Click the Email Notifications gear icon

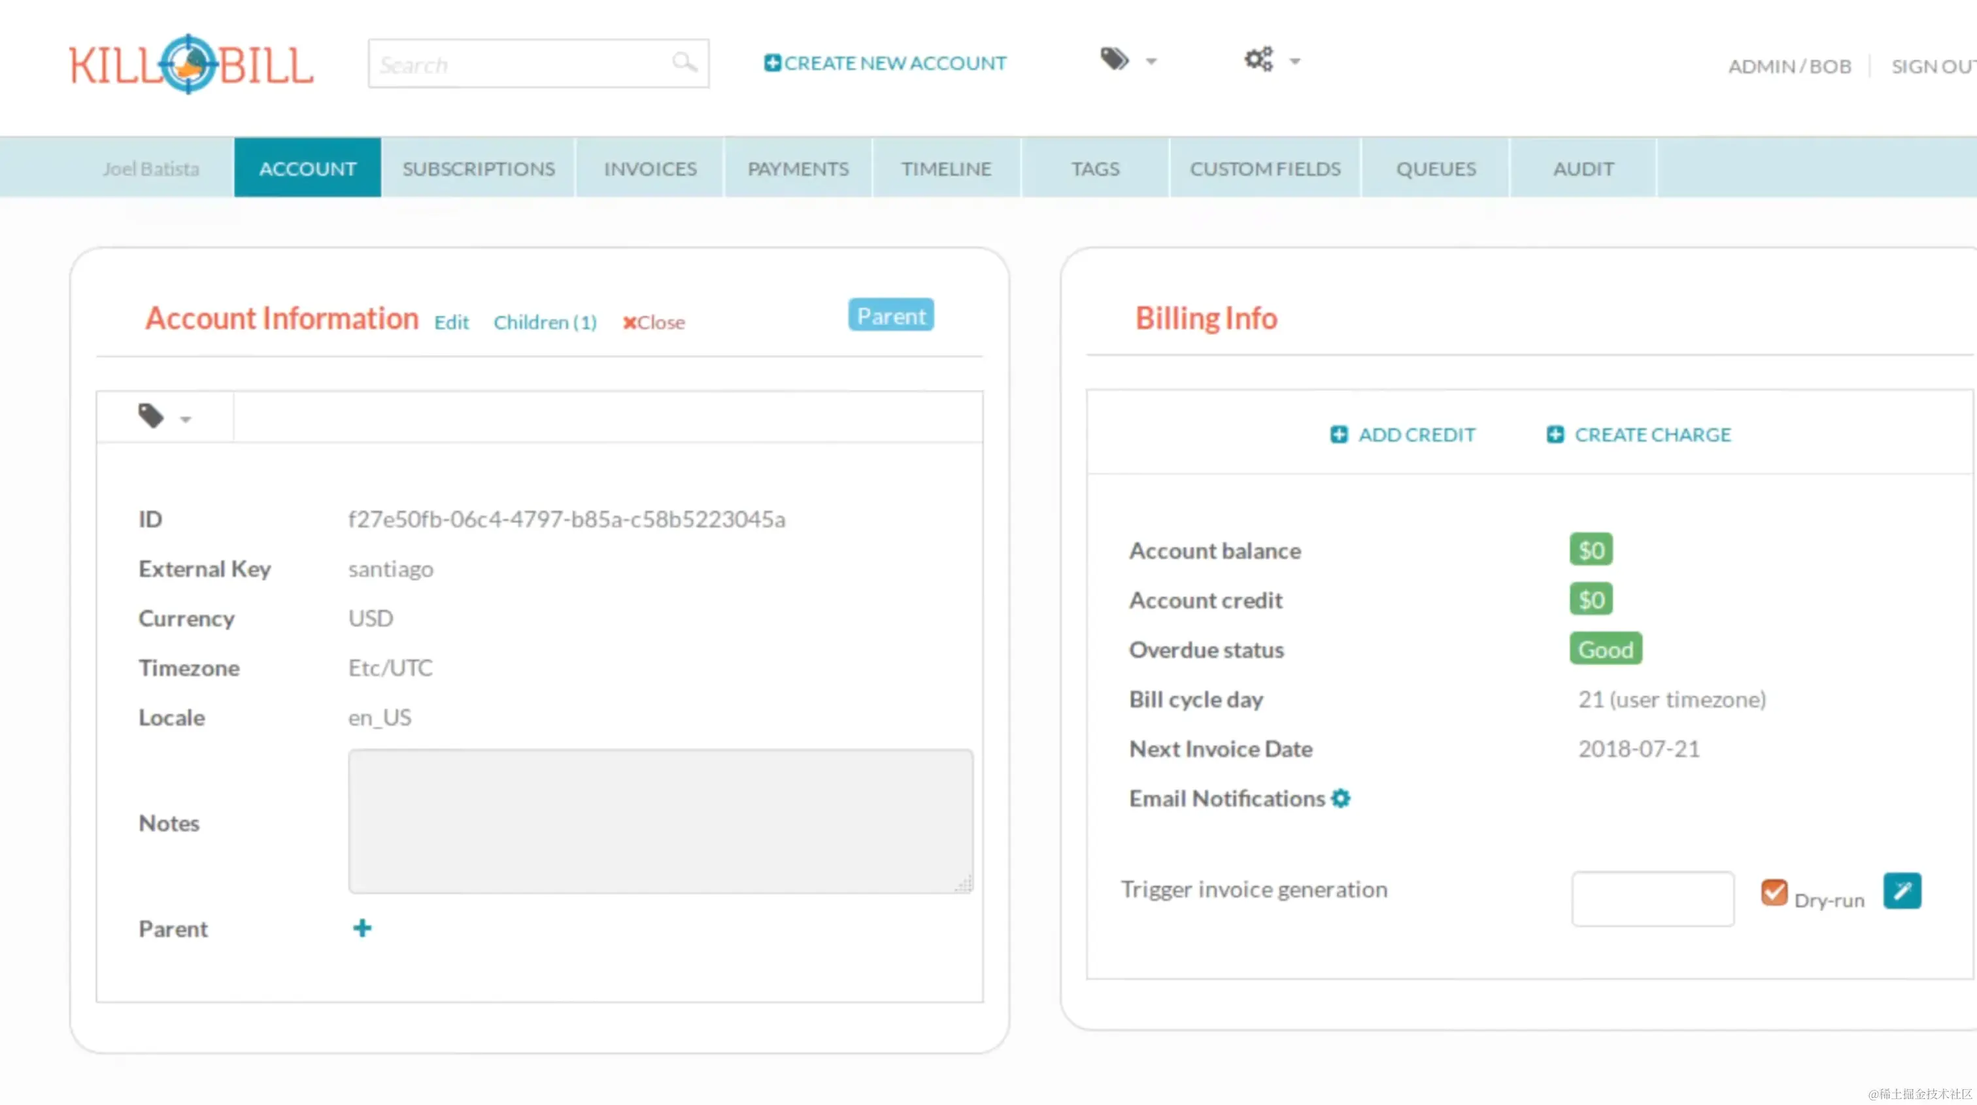click(1341, 799)
